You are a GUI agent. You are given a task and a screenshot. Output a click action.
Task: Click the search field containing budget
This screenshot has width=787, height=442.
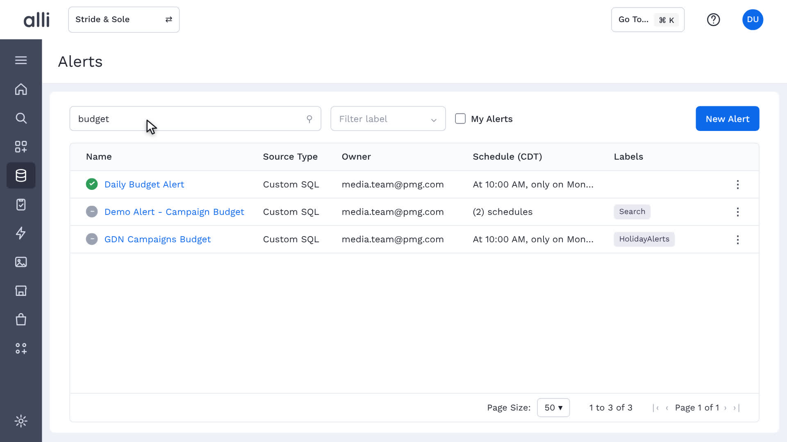click(195, 119)
